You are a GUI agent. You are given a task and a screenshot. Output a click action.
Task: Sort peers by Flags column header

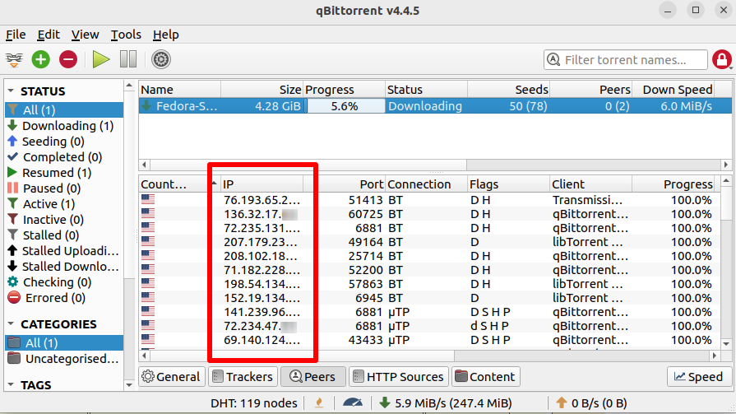coord(508,184)
